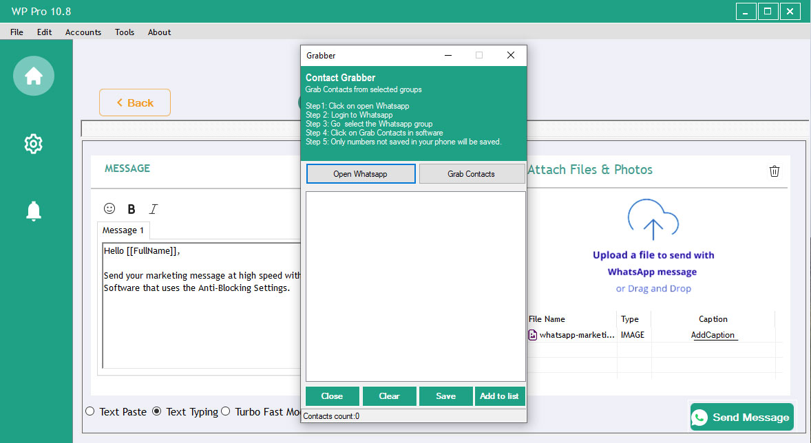This screenshot has height=443, width=811.
Task: Click the IMAGE type cell
Action: (633, 335)
